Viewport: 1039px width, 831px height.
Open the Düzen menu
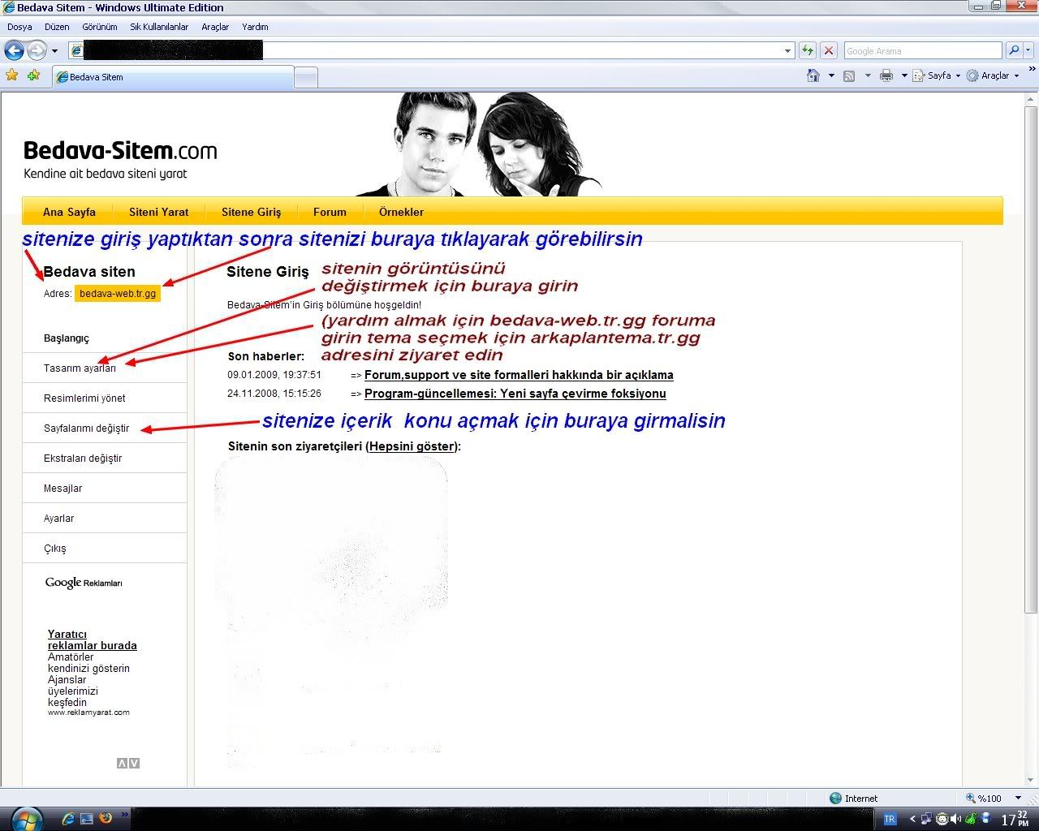(57, 27)
